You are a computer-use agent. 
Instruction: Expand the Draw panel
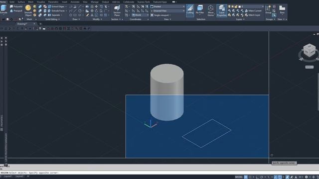(76, 19)
